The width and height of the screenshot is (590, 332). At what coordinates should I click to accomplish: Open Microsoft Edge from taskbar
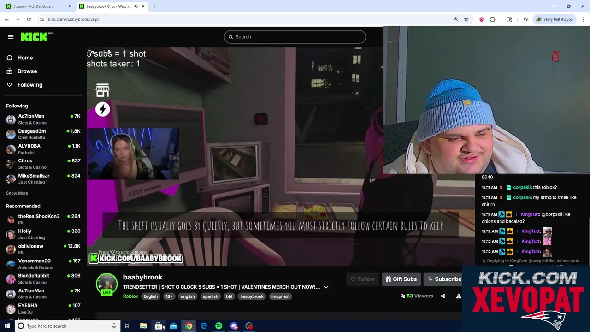coord(204,326)
